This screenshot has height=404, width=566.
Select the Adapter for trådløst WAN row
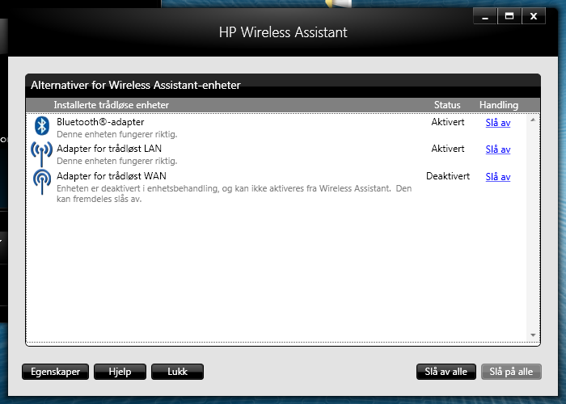(277, 187)
